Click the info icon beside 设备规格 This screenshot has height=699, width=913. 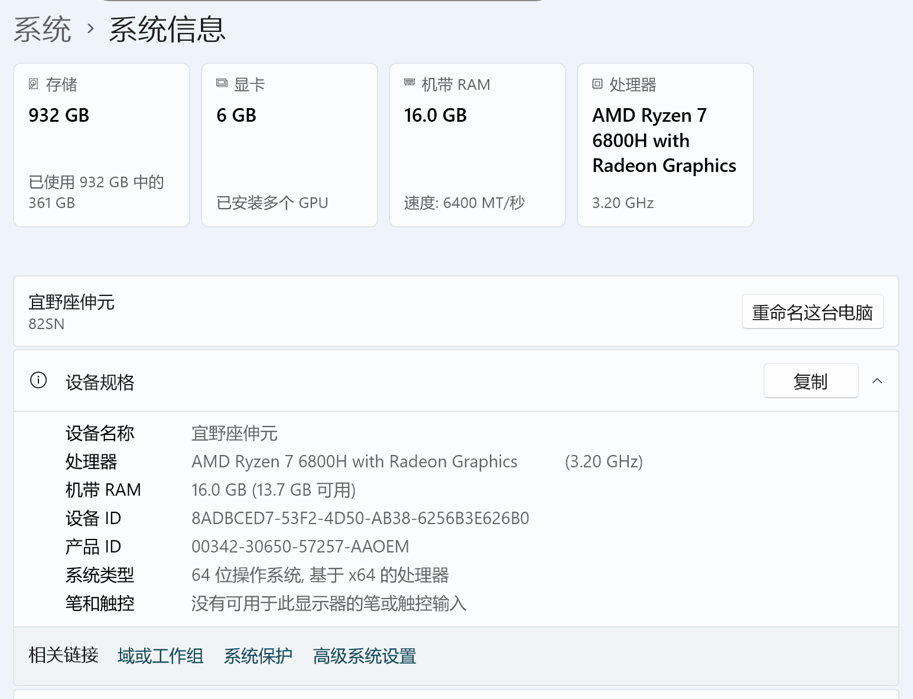coord(38,380)
